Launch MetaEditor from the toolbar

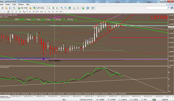(x=30, y=8)
